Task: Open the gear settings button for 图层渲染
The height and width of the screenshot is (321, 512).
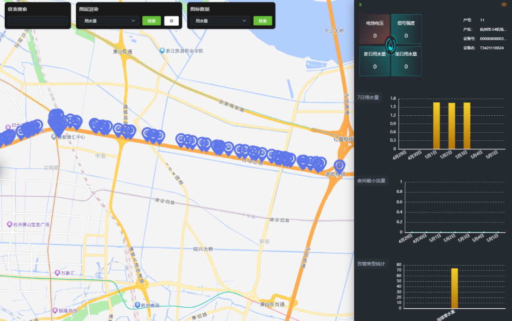Action: (x=171, y=21)
